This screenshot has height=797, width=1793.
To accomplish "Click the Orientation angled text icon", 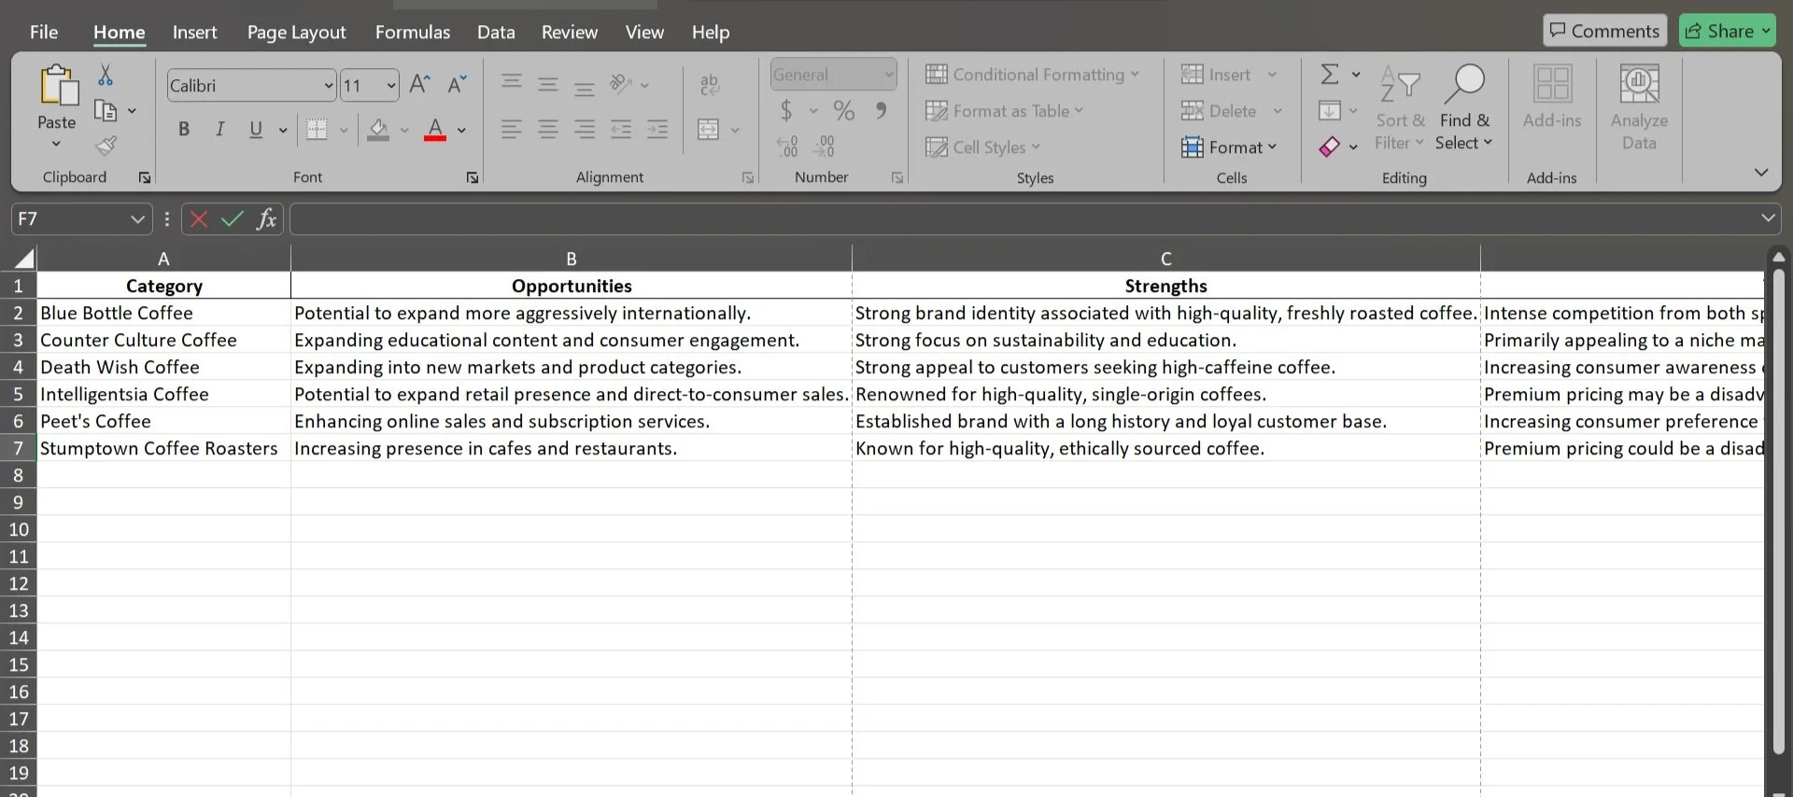I will point(621,84).
